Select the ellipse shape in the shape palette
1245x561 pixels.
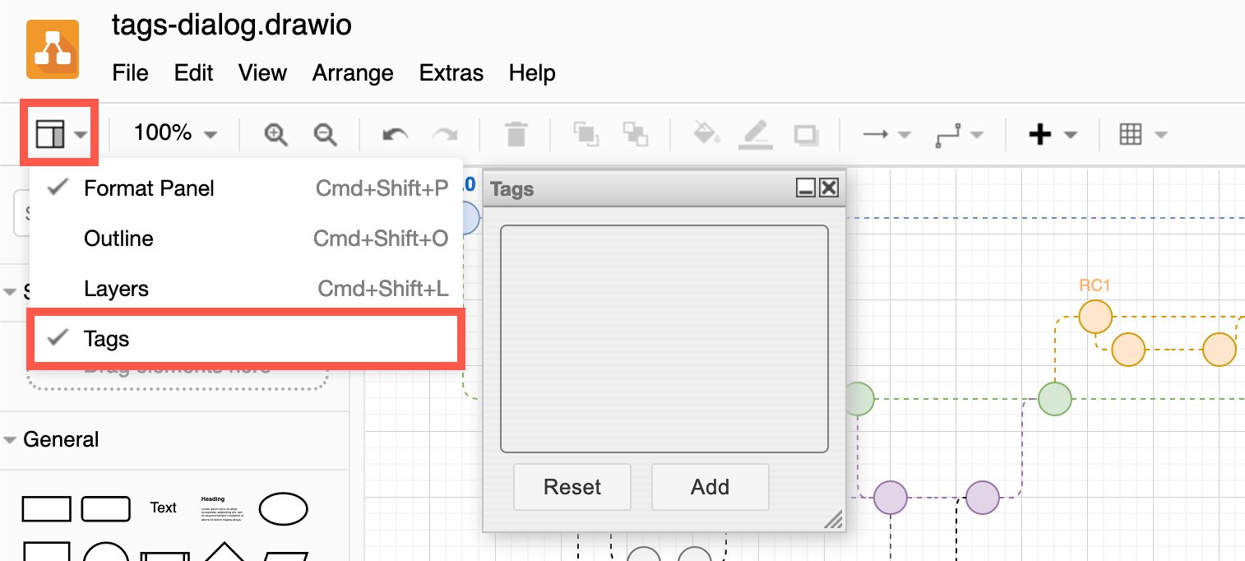(x=284, y=508)
